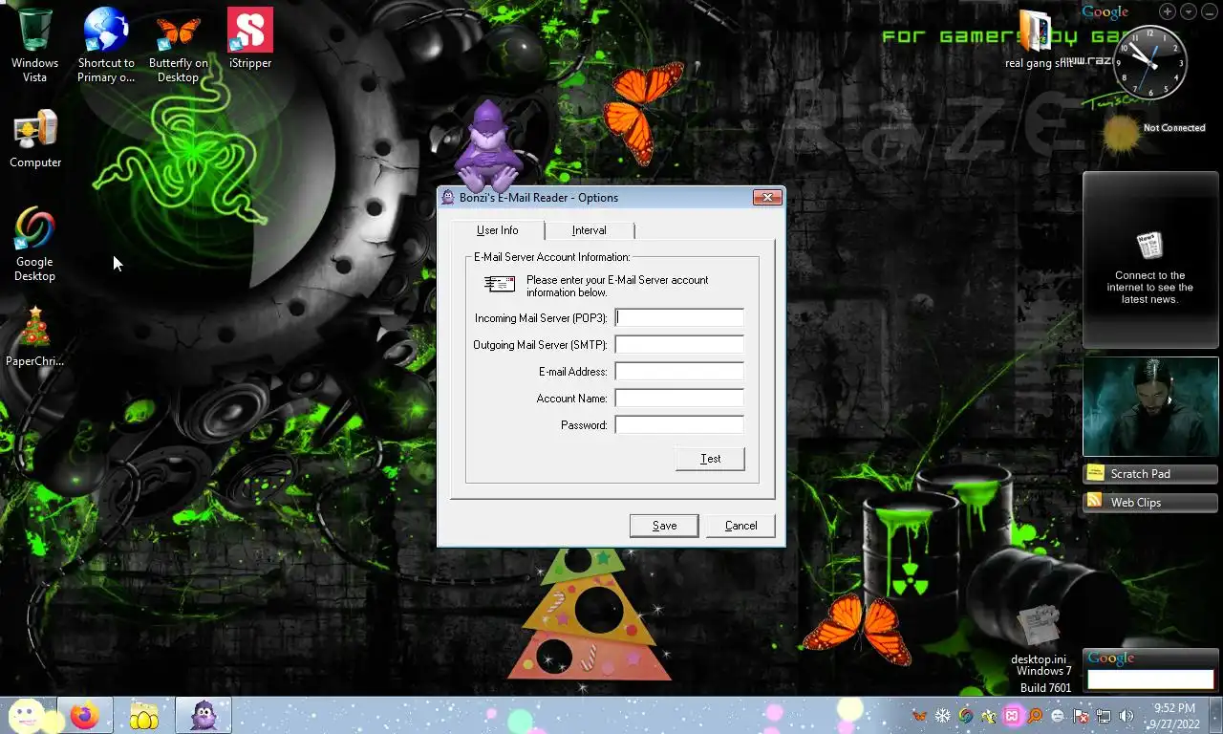Focus the Account Name input field
The width and height of the screenshot is (1223, 734).
click(x=679, y=398)
